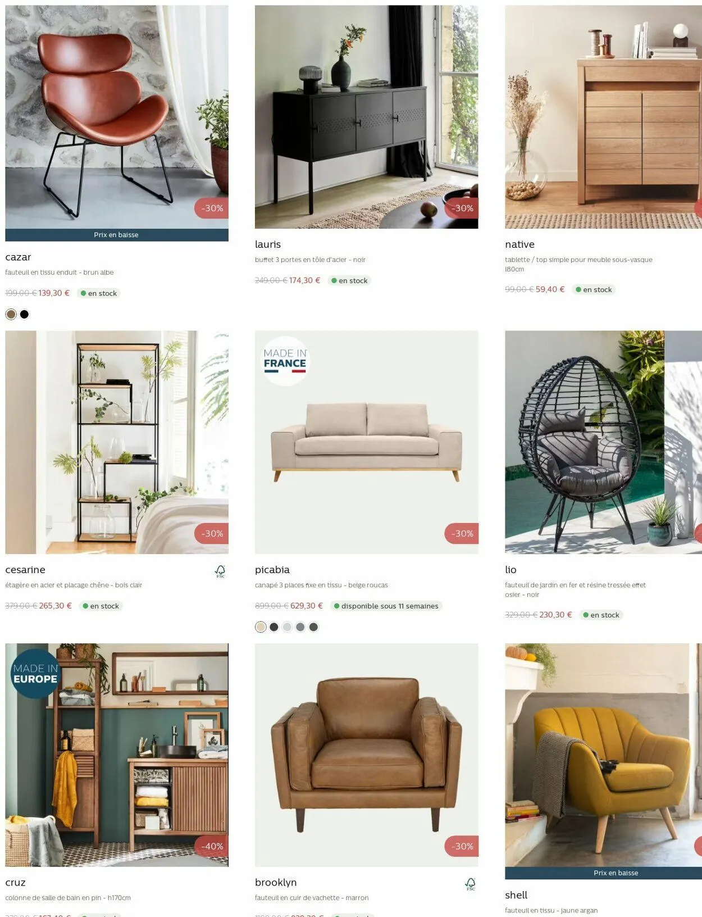Click the cesarine shelf product image

[x=117, y=442]
